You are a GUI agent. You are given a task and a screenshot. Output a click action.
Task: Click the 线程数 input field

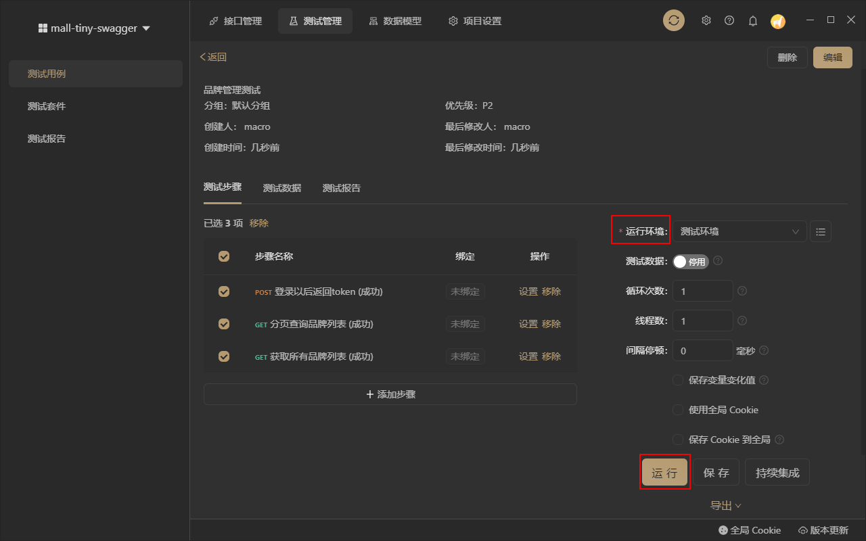[702, 320]
